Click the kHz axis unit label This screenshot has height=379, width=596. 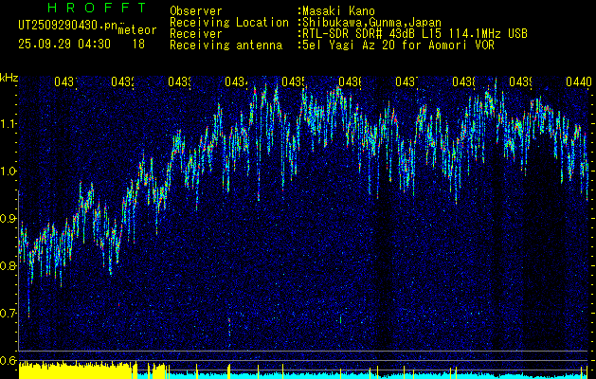click(x=9, y=77)
